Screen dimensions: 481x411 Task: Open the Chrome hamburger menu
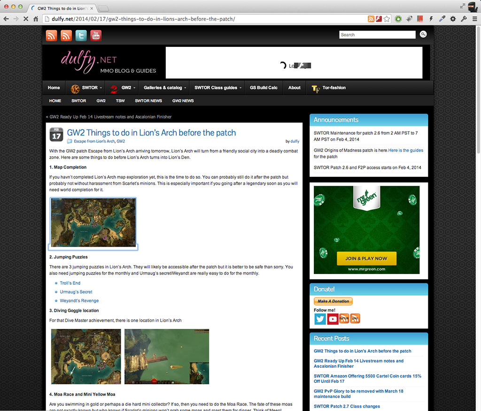(474, 19)
